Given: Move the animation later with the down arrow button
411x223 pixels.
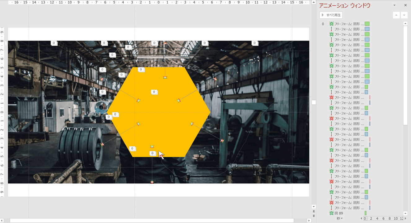Looking at the screenshot, I should pos(404,15).
